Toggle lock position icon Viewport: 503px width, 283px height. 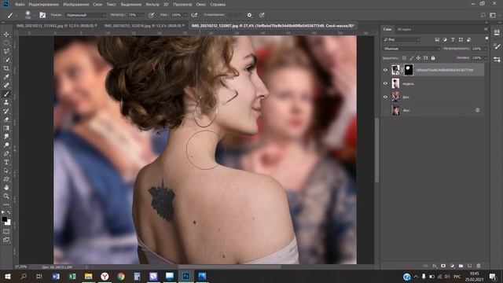pos(419,58)
